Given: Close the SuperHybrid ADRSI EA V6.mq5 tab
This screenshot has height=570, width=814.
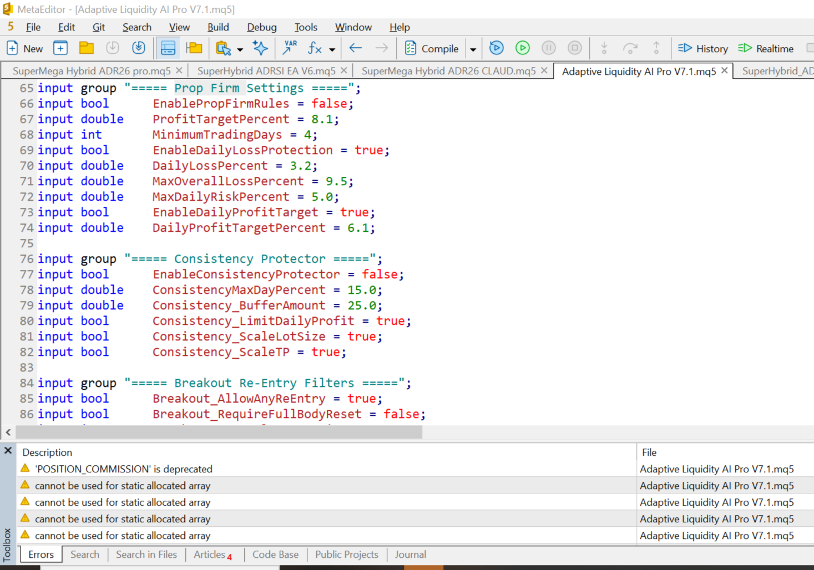Looking at the screenshot, I should click(x=343, y=70).
